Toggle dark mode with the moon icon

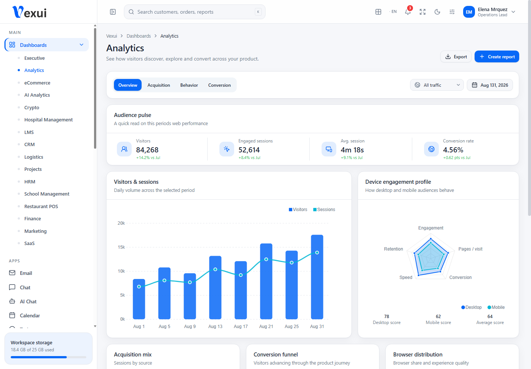point(437,12)
